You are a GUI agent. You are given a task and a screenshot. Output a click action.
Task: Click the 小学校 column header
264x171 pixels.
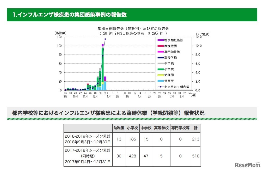pos(133,127)
